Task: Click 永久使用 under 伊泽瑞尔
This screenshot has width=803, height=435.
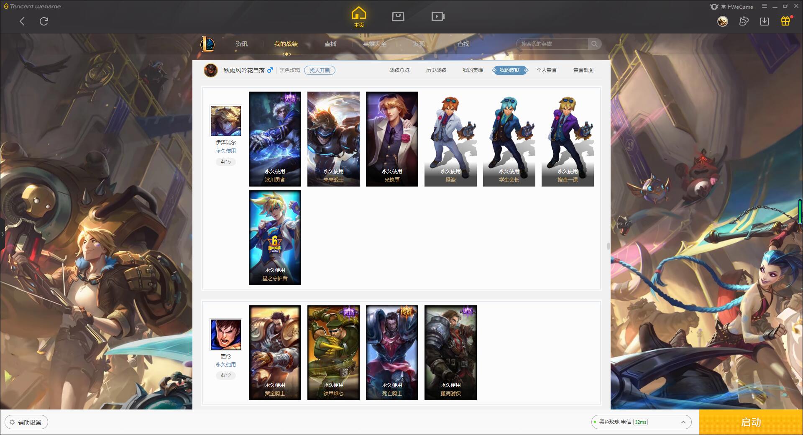Action: pyautogui.click(x=226, y=151)
